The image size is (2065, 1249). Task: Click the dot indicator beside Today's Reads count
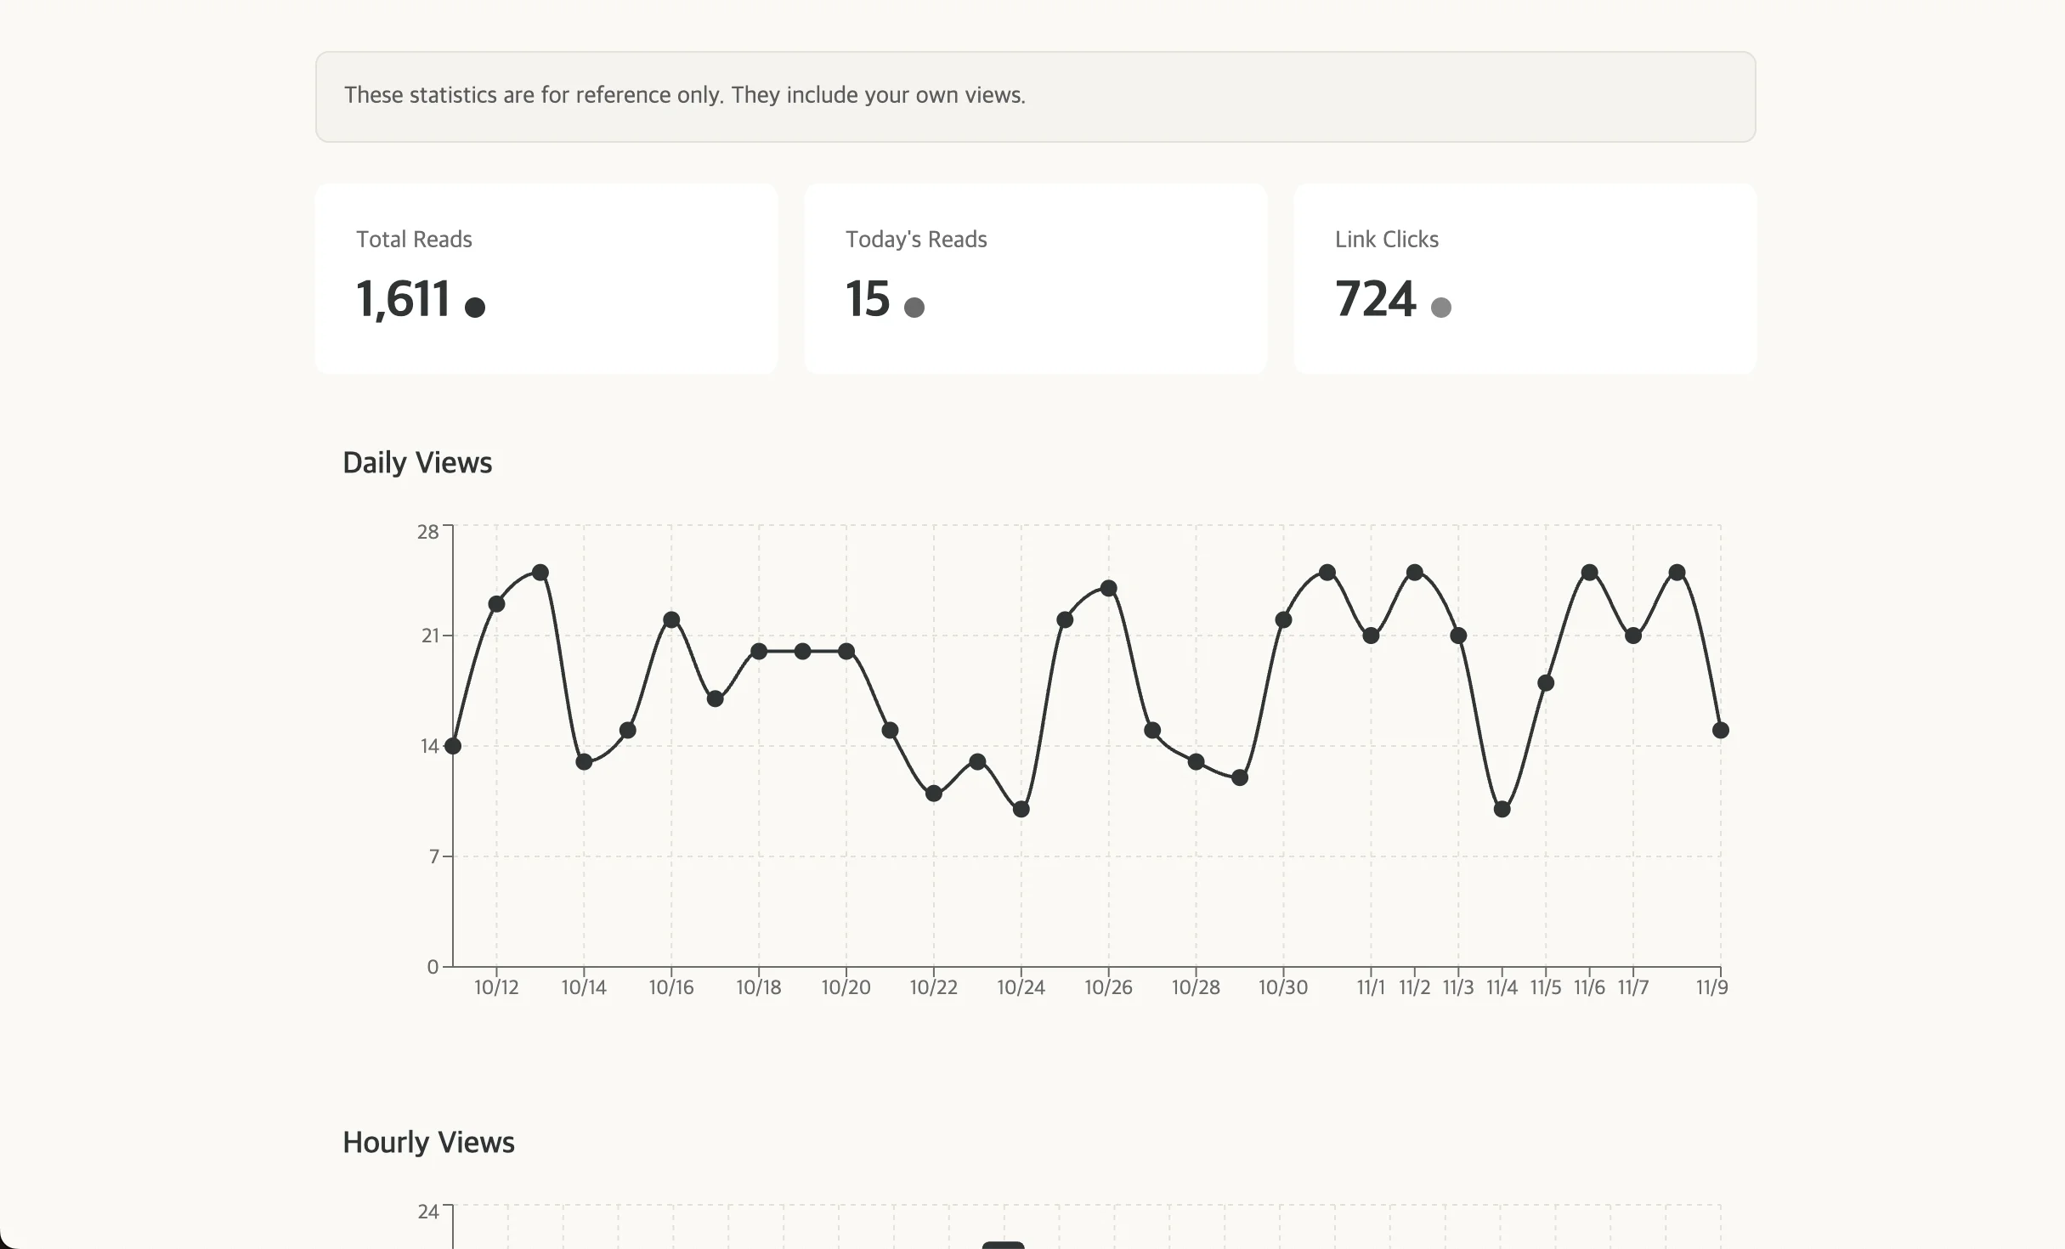(914, 307)
